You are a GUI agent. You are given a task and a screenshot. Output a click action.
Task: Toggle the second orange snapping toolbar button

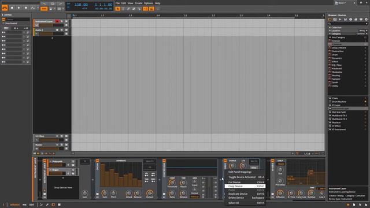(151, 9)
